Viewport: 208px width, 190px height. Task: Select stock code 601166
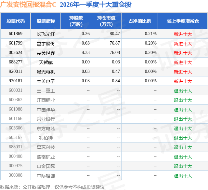pos(16,118)
